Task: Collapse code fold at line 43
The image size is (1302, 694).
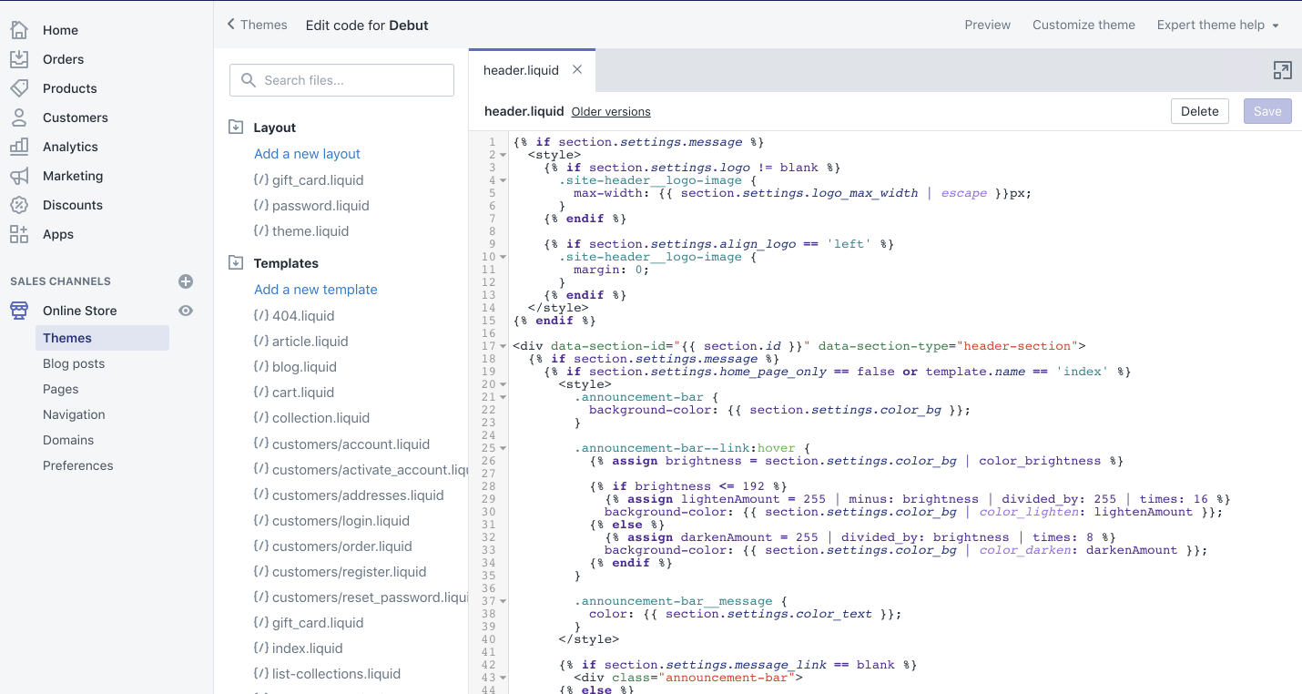Action: pyautogui.click(x=504, y=678)
